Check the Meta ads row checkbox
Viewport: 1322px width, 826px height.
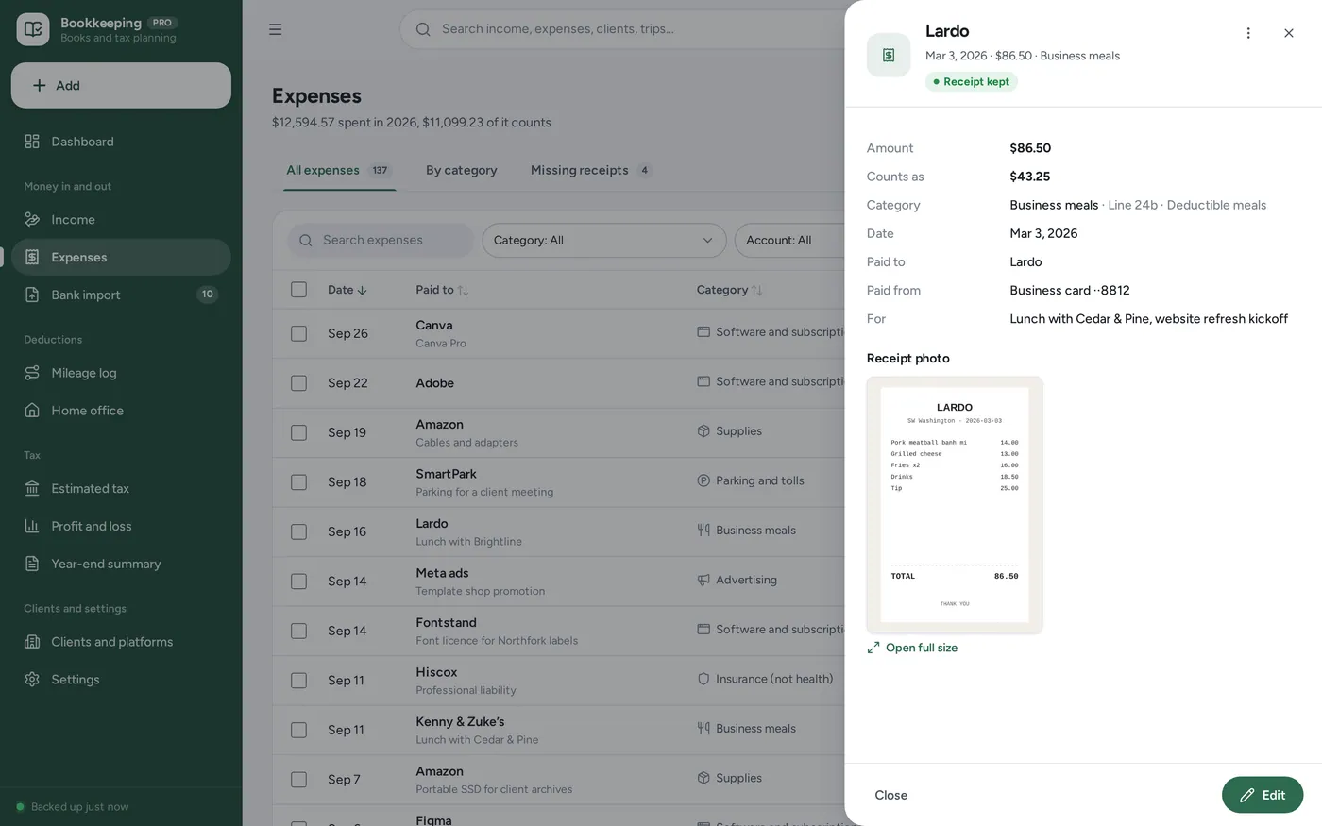[298, 582]
